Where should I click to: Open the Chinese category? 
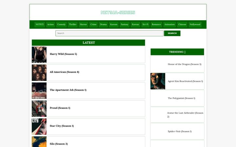coord(182,24)
